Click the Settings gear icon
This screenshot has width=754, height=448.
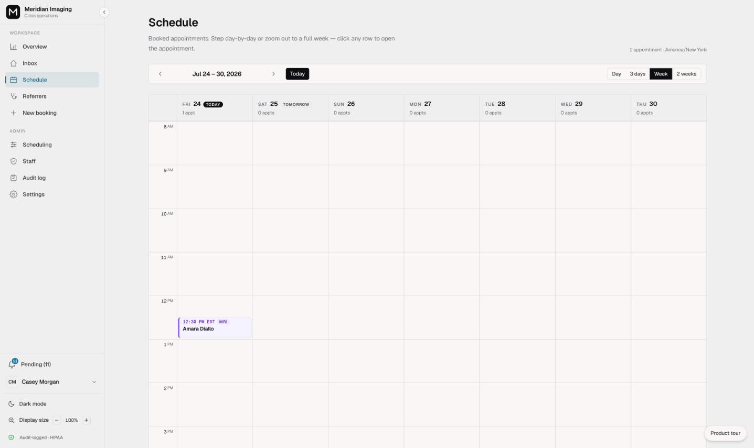point(14,194)
